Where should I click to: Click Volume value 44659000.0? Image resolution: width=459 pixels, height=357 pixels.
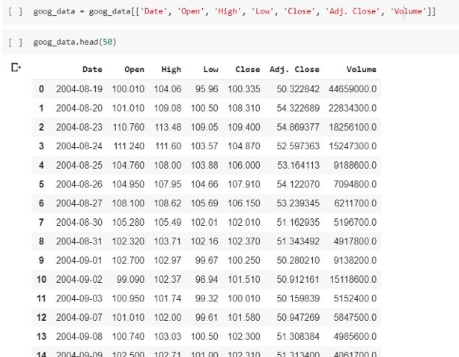353,88
